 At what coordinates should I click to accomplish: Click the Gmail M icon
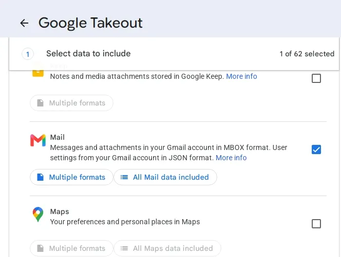click(x=38, y=140)
